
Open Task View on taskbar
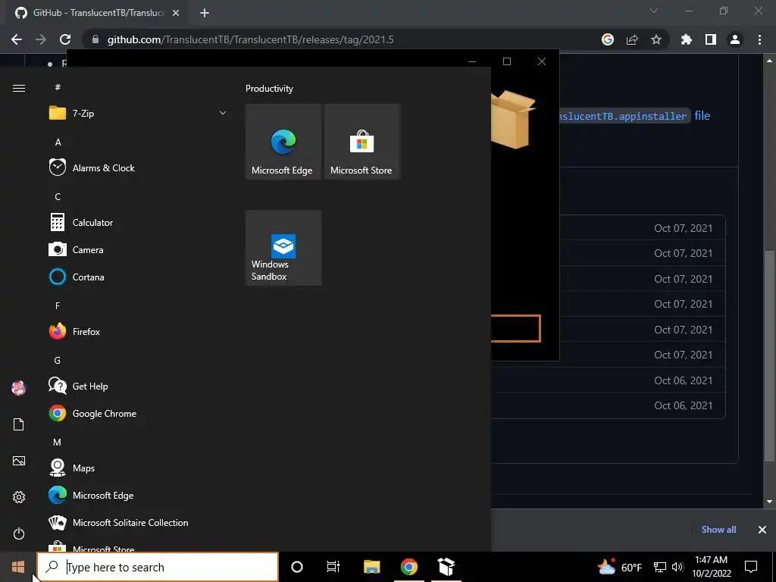333,567
